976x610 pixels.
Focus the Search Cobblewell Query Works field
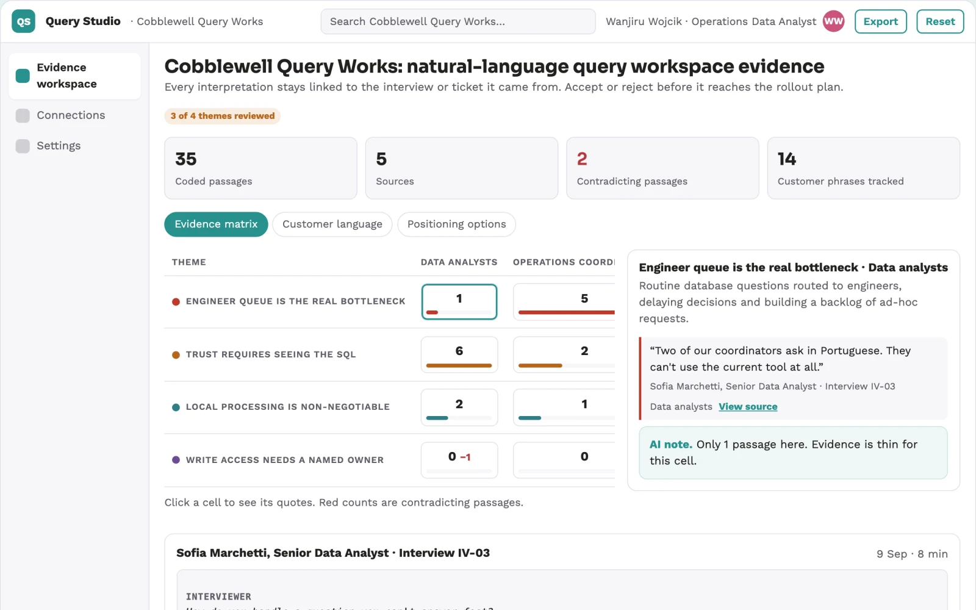tap(458, 21)
